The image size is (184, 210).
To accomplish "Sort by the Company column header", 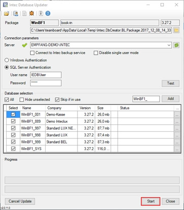I will pos(61,108).
